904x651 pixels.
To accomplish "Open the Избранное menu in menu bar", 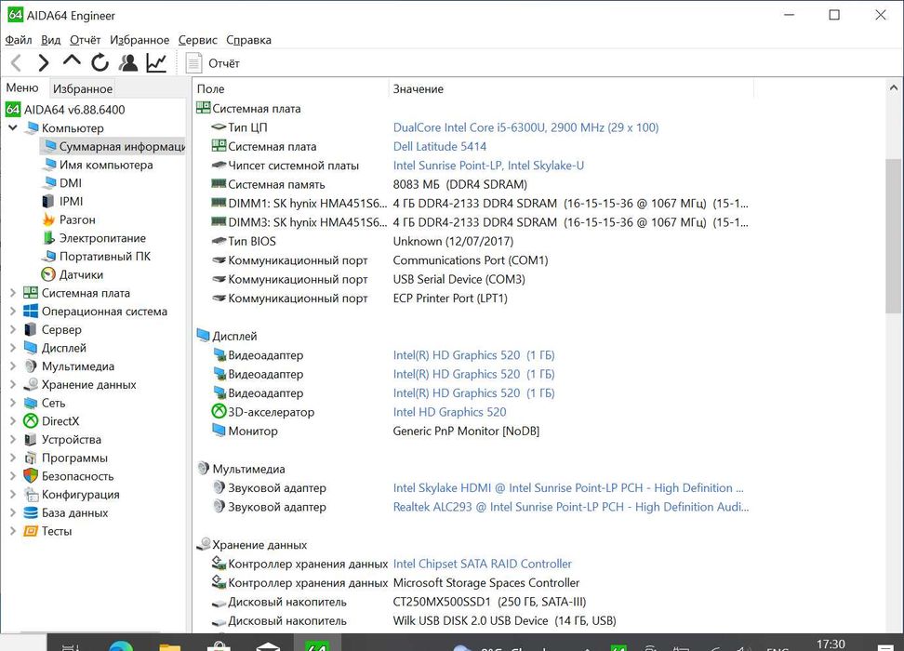I will [x=140, y=40].
